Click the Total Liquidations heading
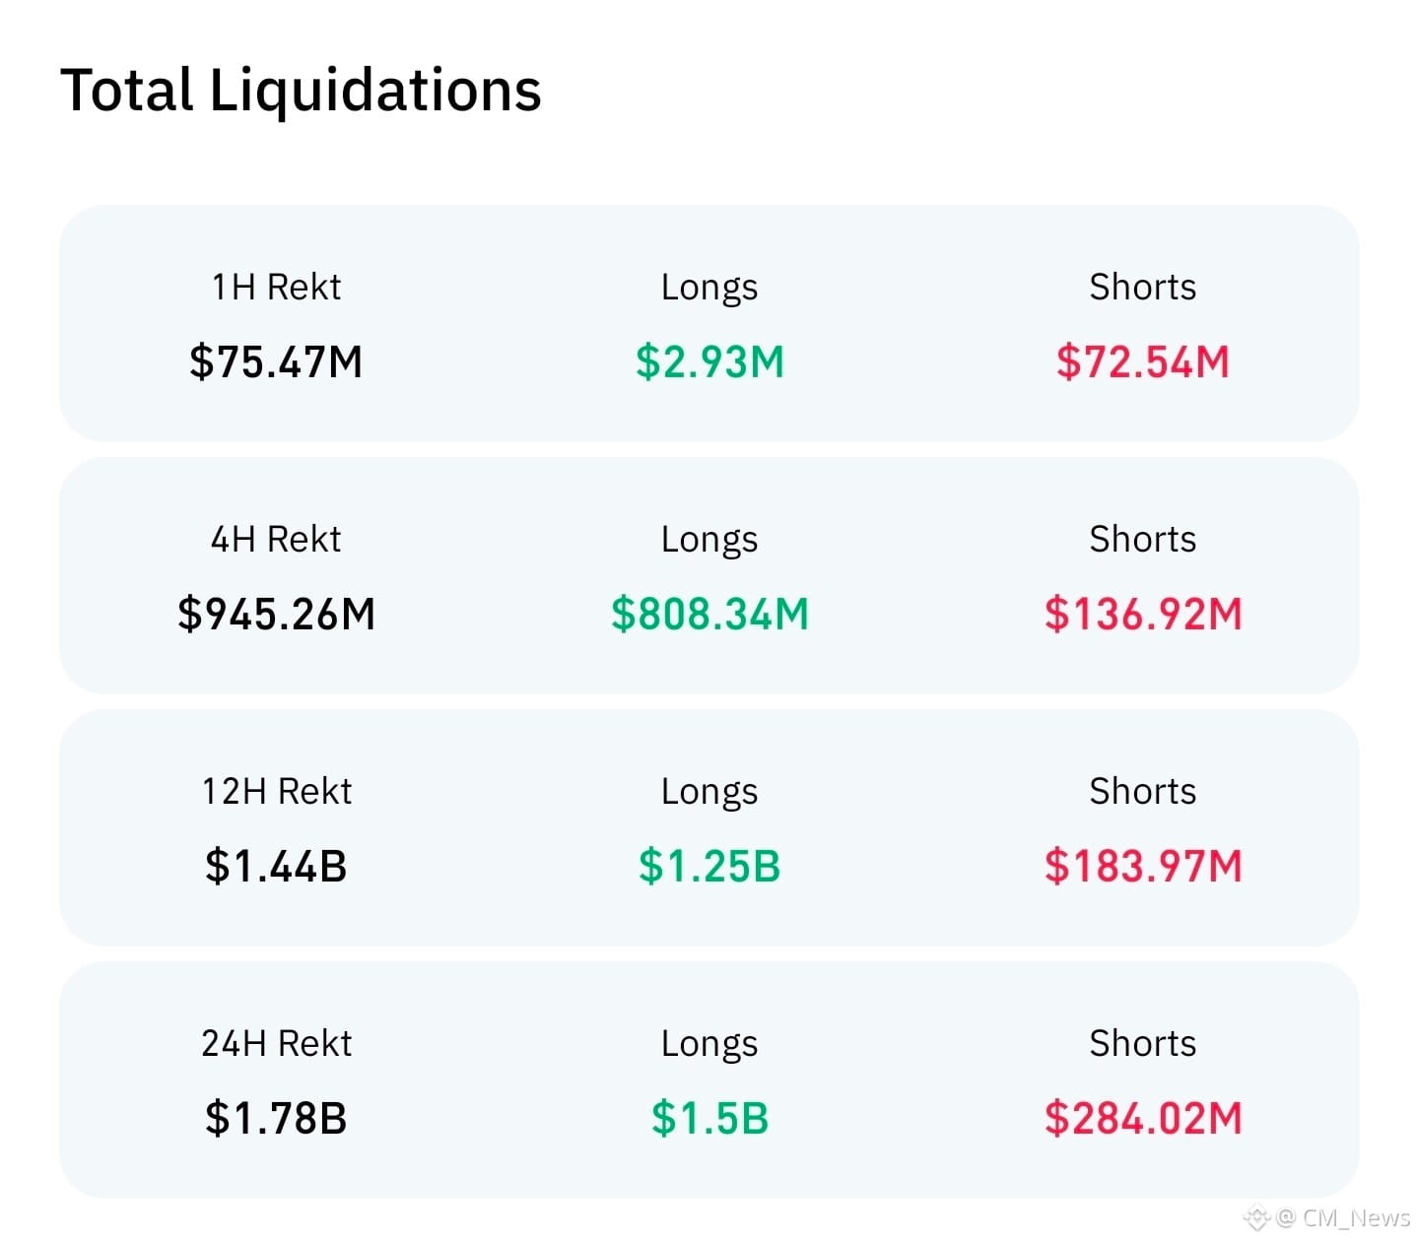The image size is (1418, 1242). [301, 92]
